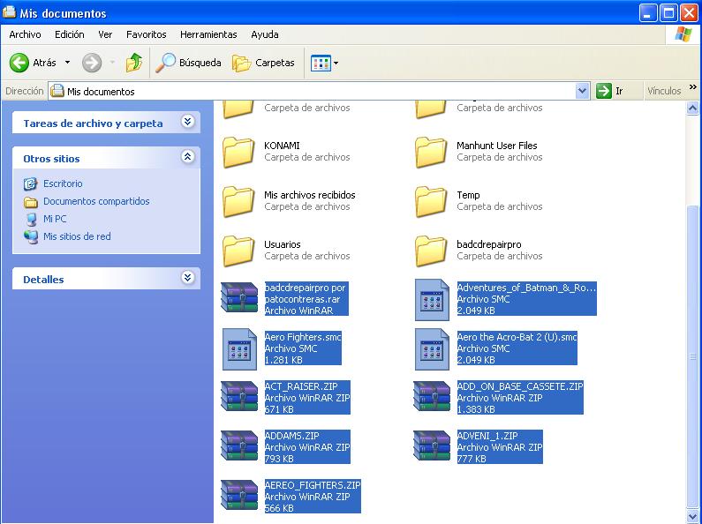Select the Mis archivos recibidos folder icon
The image size is (702, 524).
coord(238,202)
